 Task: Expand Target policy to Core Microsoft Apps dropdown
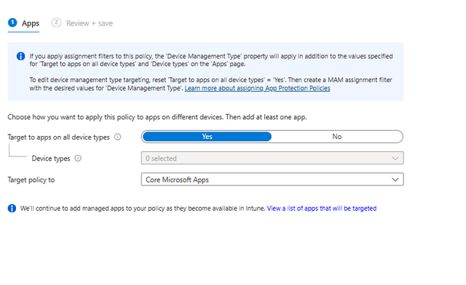click(x=272, y=180)
